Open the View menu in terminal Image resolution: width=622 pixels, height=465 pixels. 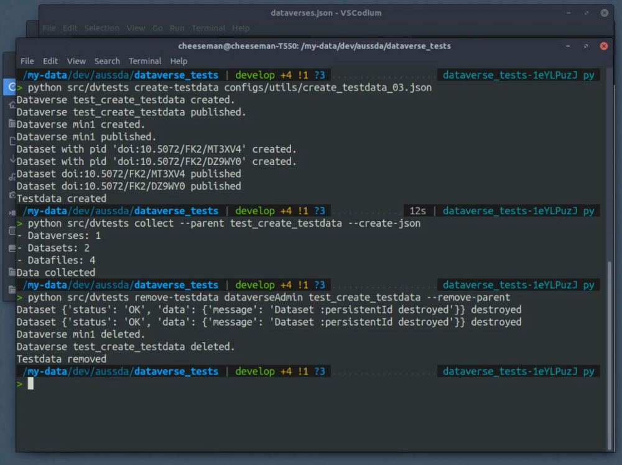pyautogui.click(x=76, y=61)
